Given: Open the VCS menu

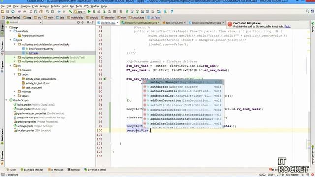Looking at the screenshot, I should coord(86,6).
